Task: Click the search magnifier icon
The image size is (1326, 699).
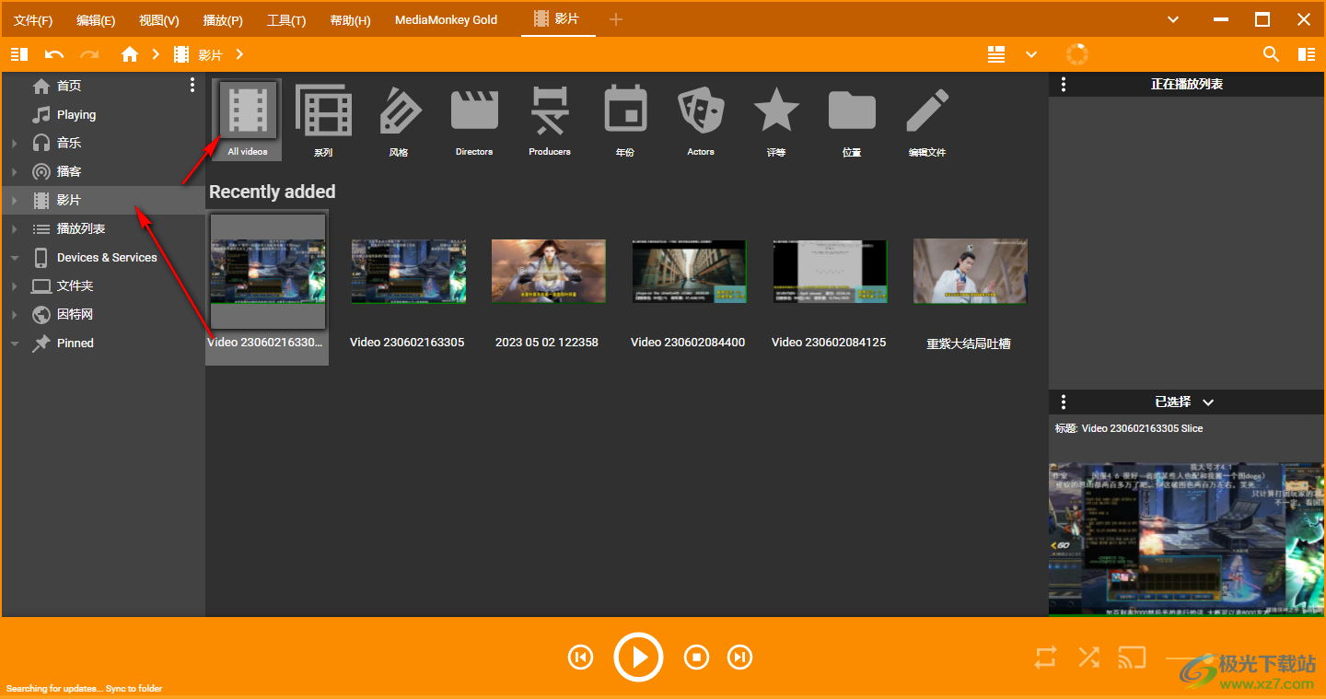Action: 1271,54
